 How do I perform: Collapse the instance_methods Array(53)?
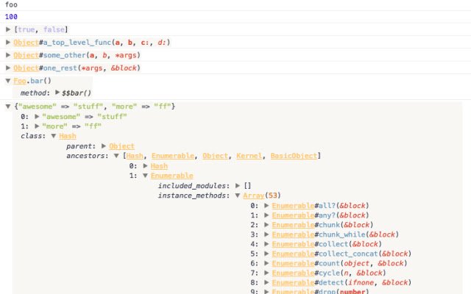click(237, 196)
